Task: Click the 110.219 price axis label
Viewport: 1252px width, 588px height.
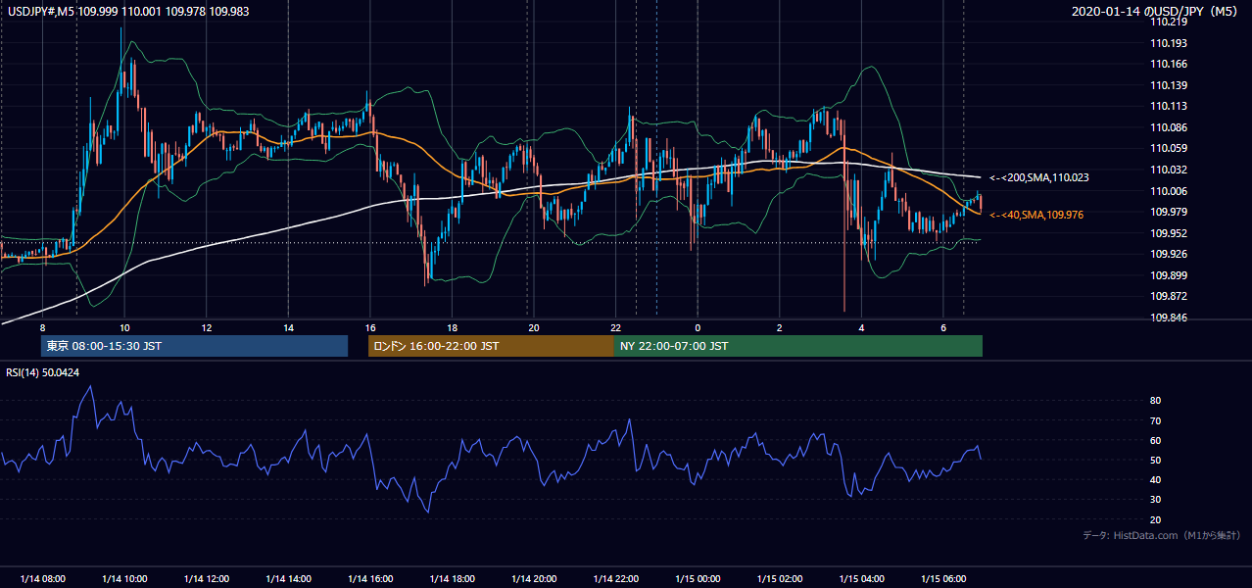Action: (1169, 22)
